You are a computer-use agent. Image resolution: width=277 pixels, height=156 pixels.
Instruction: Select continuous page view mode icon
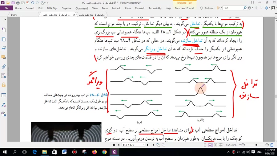210,145
